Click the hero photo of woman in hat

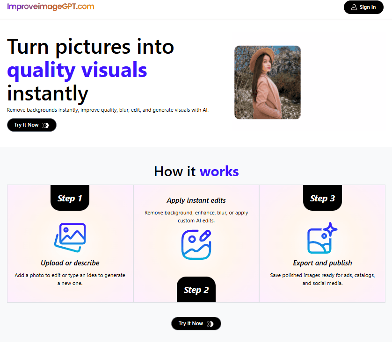click(x=267, y=82)
